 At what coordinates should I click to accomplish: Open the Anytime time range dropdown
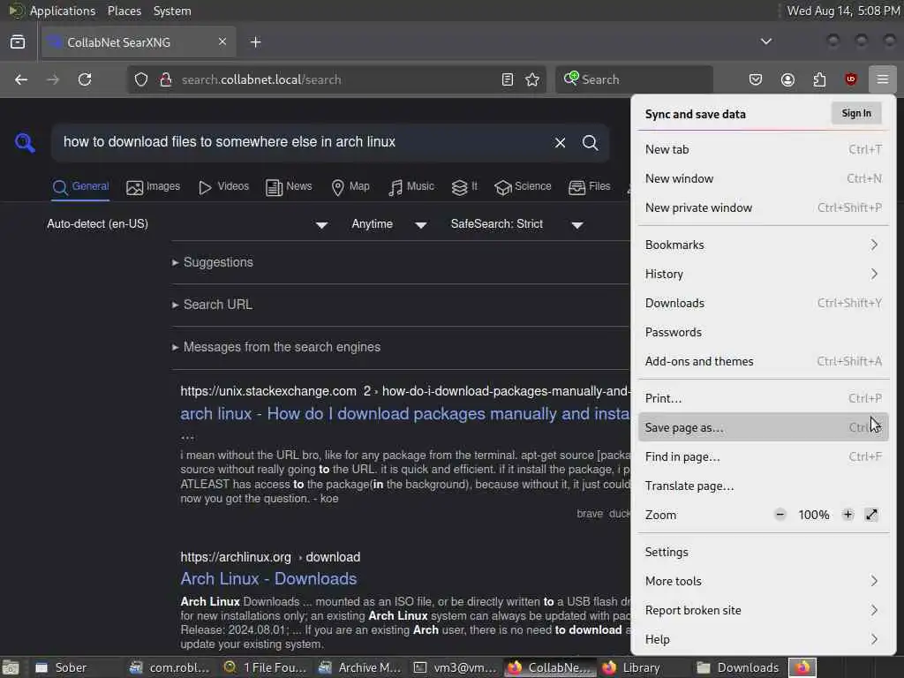(389, 224)
